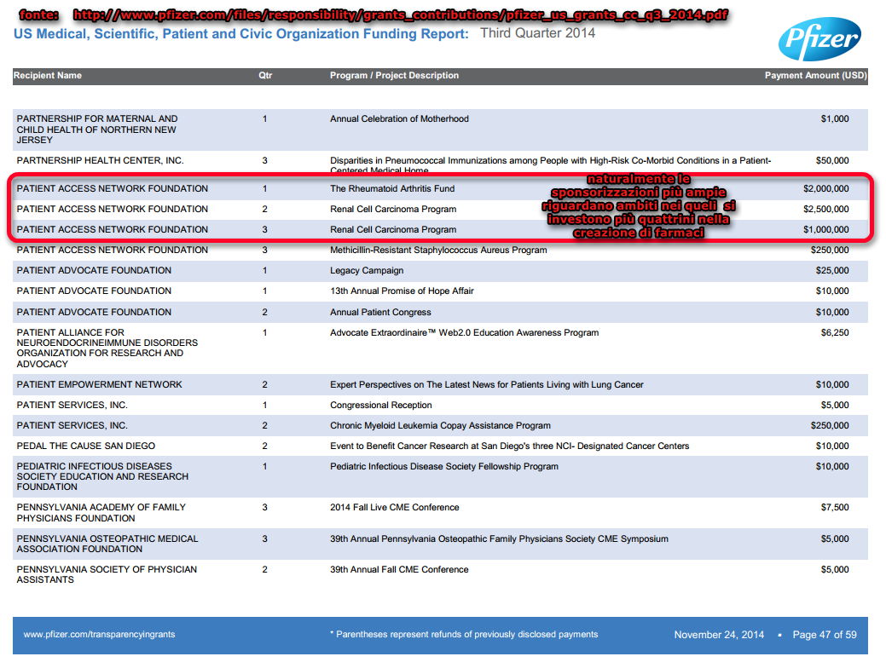Image resolution: width=886 pixels, height=668 pixels.
Task: Select the $2,500,000 payment amount
Action: point(826,209)
